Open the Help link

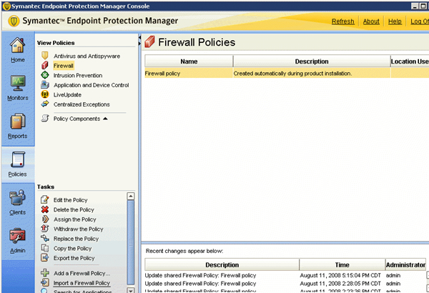tap(395, 21)
